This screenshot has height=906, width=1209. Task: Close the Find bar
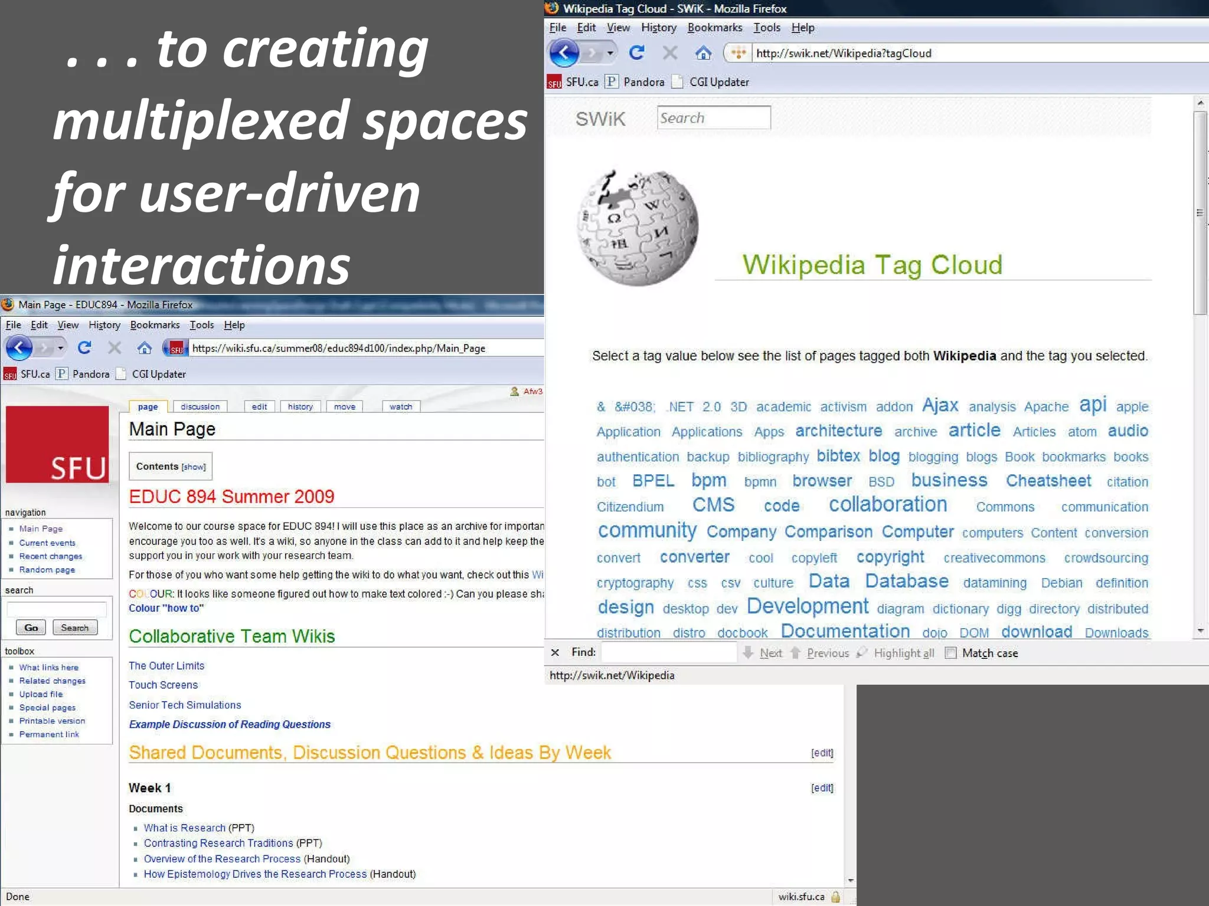tap(555, 652)
